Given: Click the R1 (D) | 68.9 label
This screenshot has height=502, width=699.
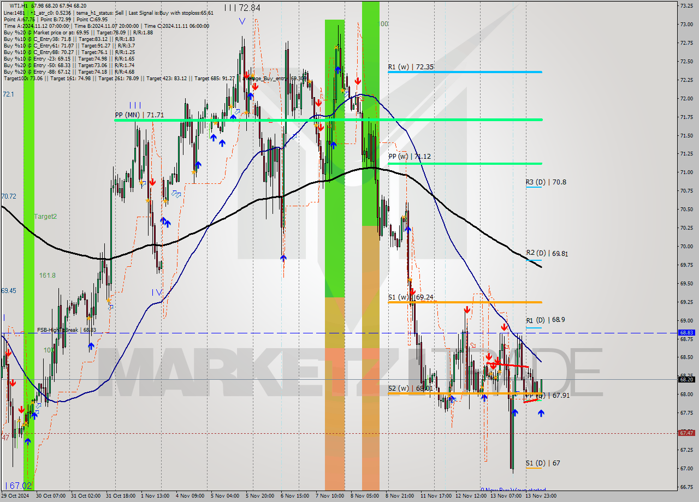Looking at the screenshot, I should (x=546, y=320).
